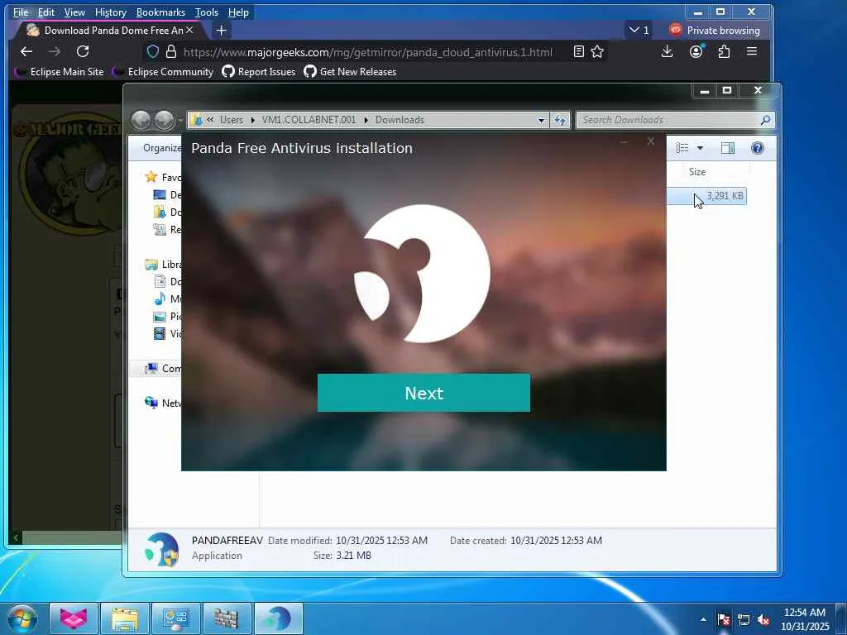The height and width of the screenshot is (635, 847).
Task: Expand the Explorer view options arrow
Action: pyautogui.click(x=700, y=148)
